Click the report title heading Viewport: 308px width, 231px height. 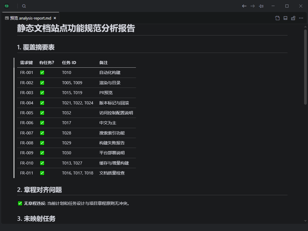point(76,28)
